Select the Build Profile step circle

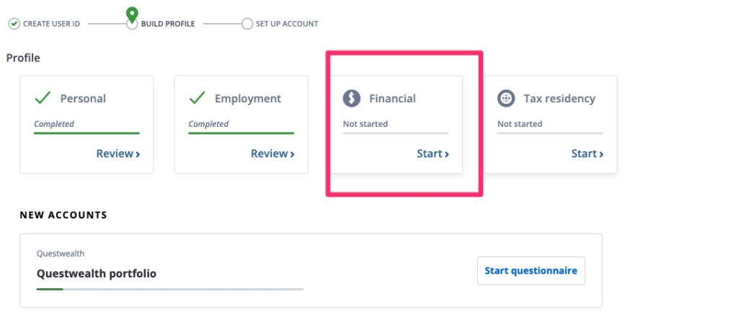point(133,24)
